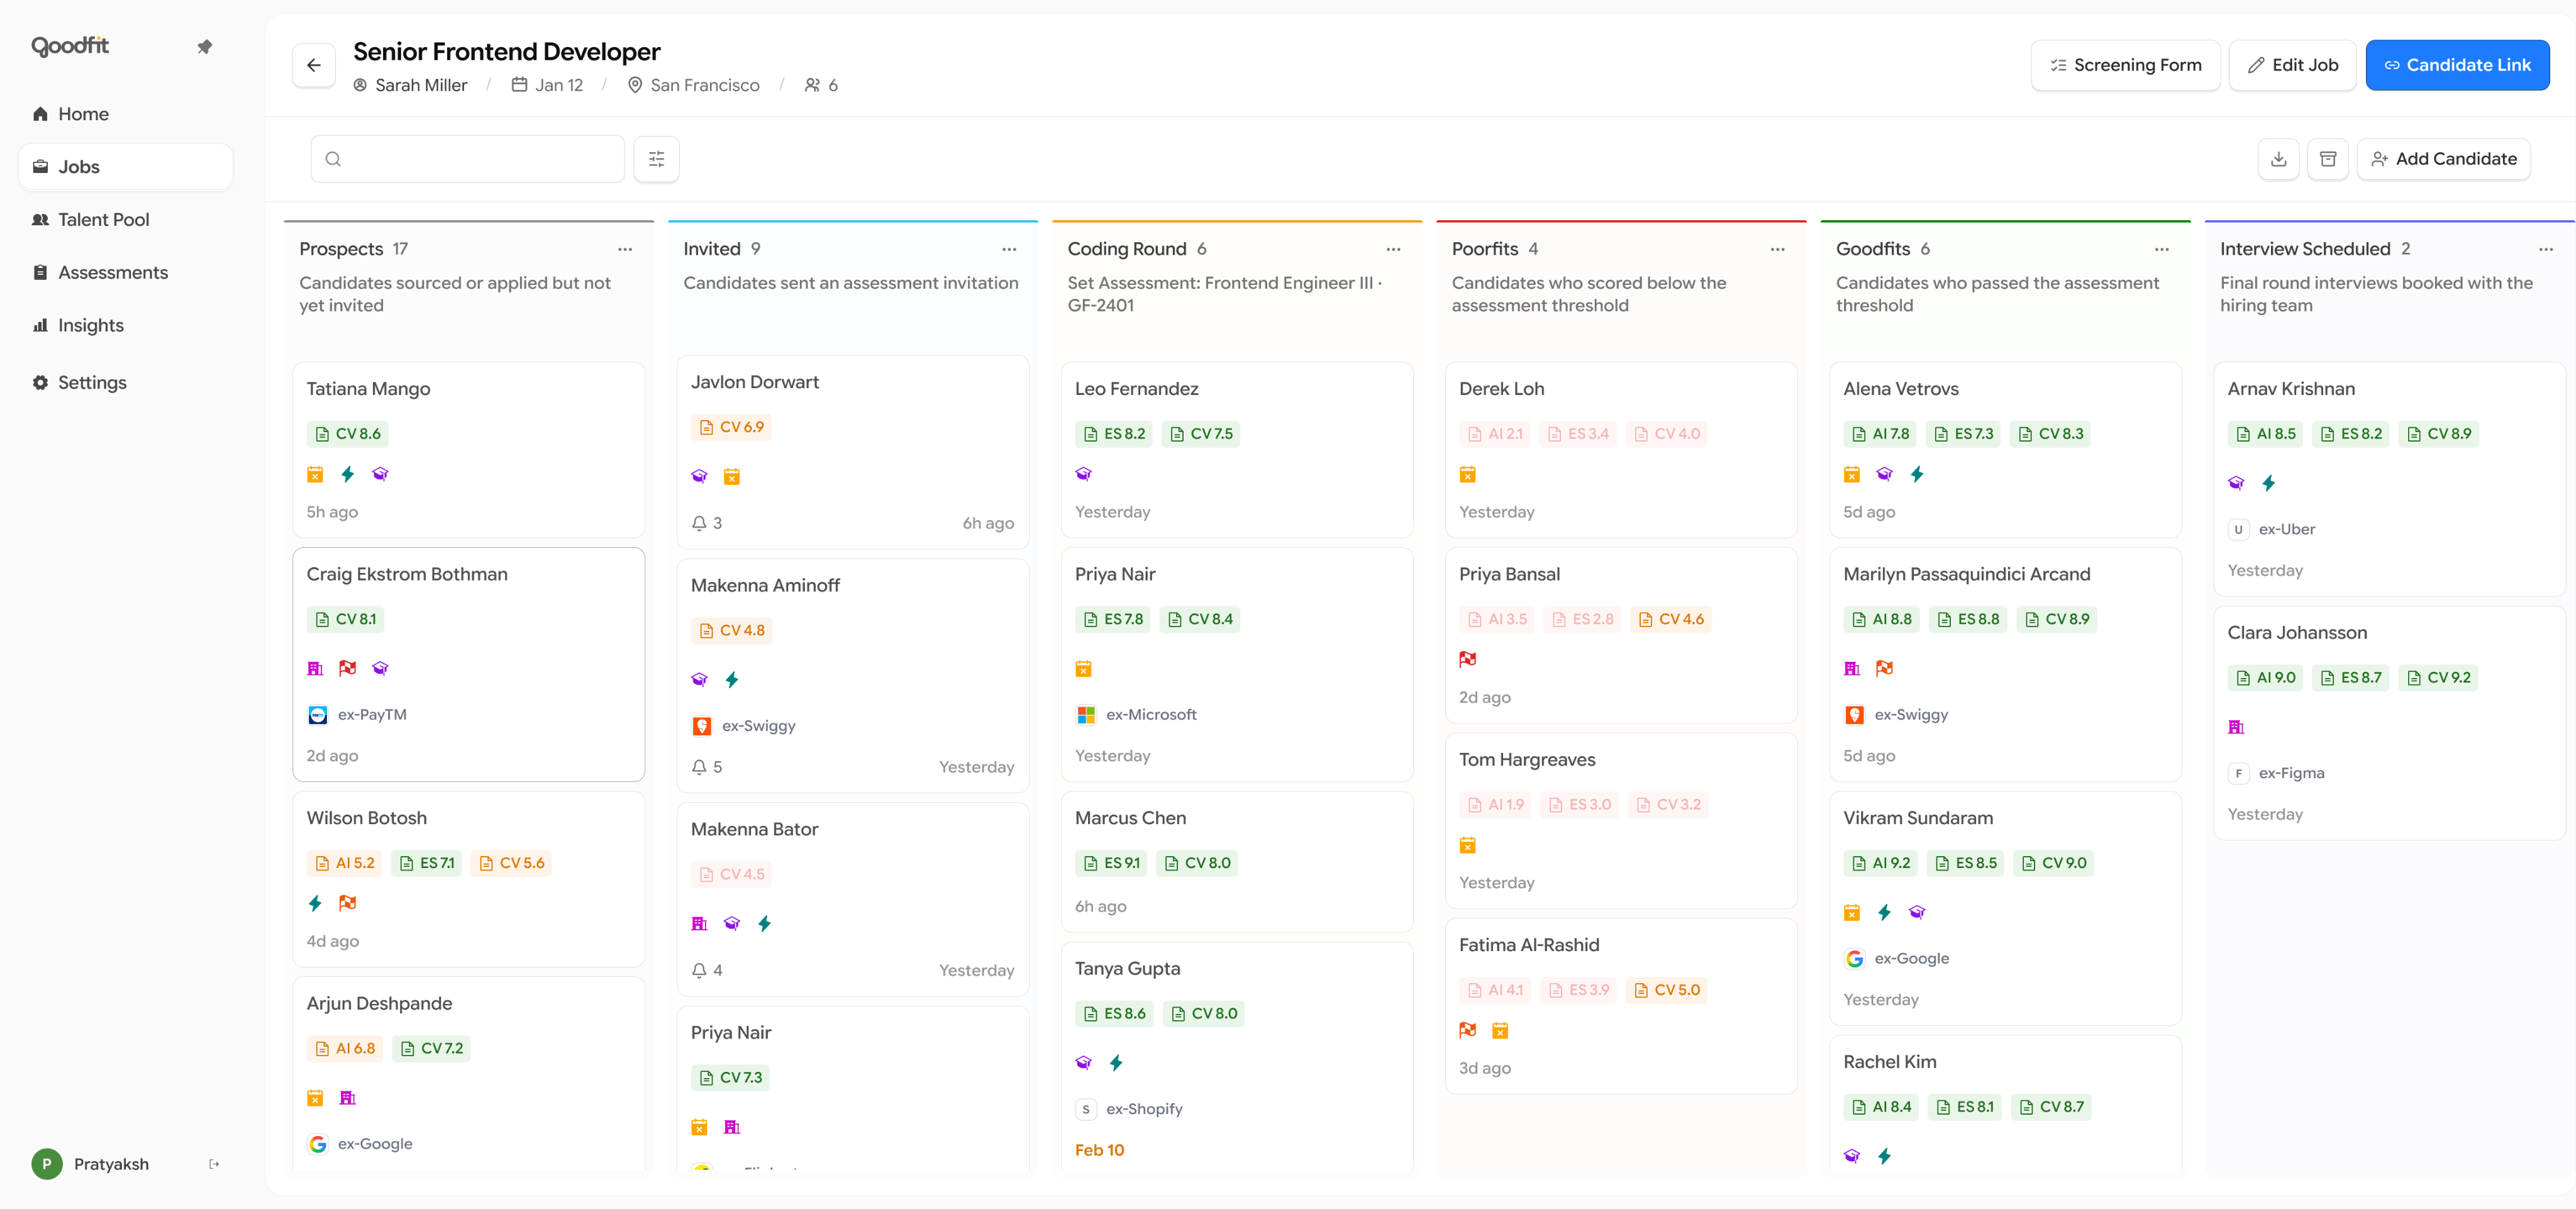The width and height of the screenshot is (2576, 1209).
Task: Click the building icon on Clara Johansson card
Action: (2236, 727)
